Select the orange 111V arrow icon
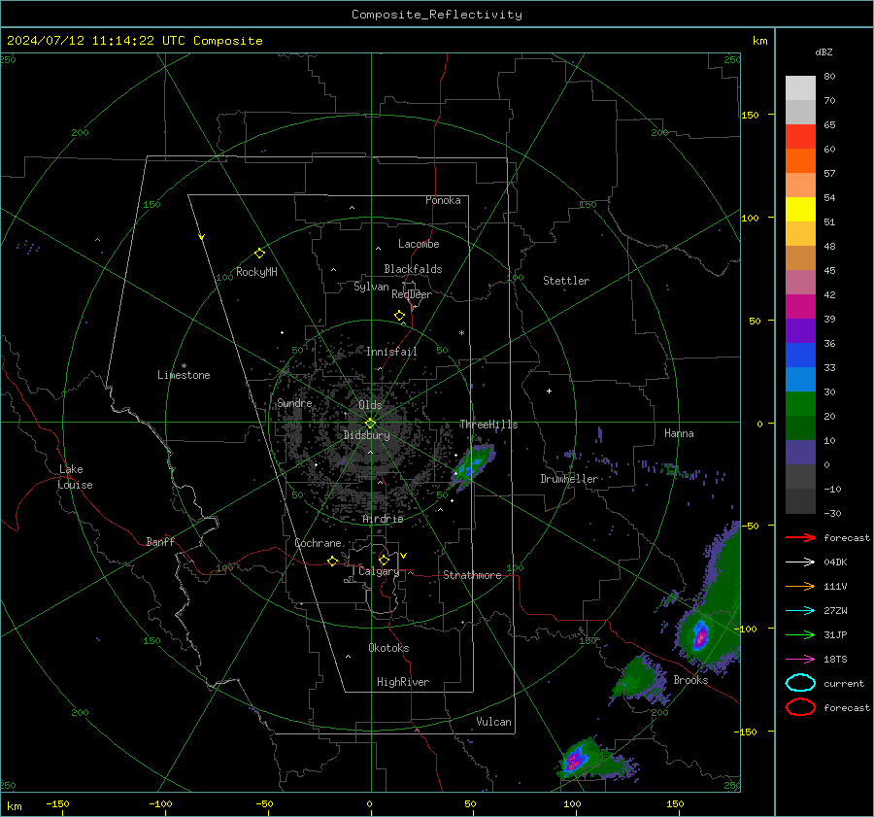The image size is (874, 817). (x=800, y=586)
